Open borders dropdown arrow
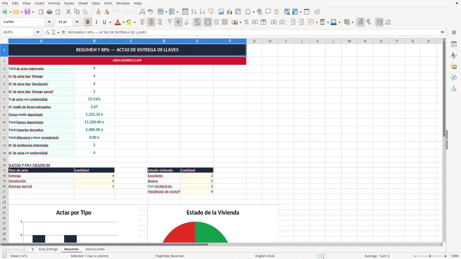 [x=316, y=22]
